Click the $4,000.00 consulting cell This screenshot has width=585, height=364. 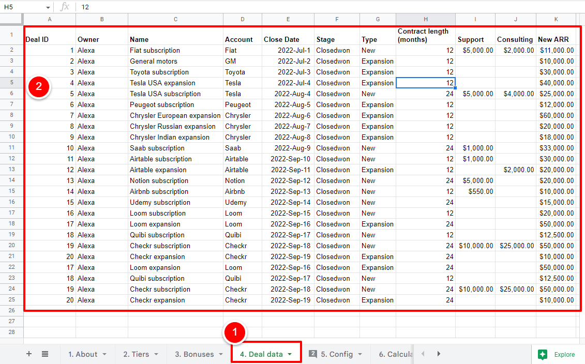click(x=516, y=94)
